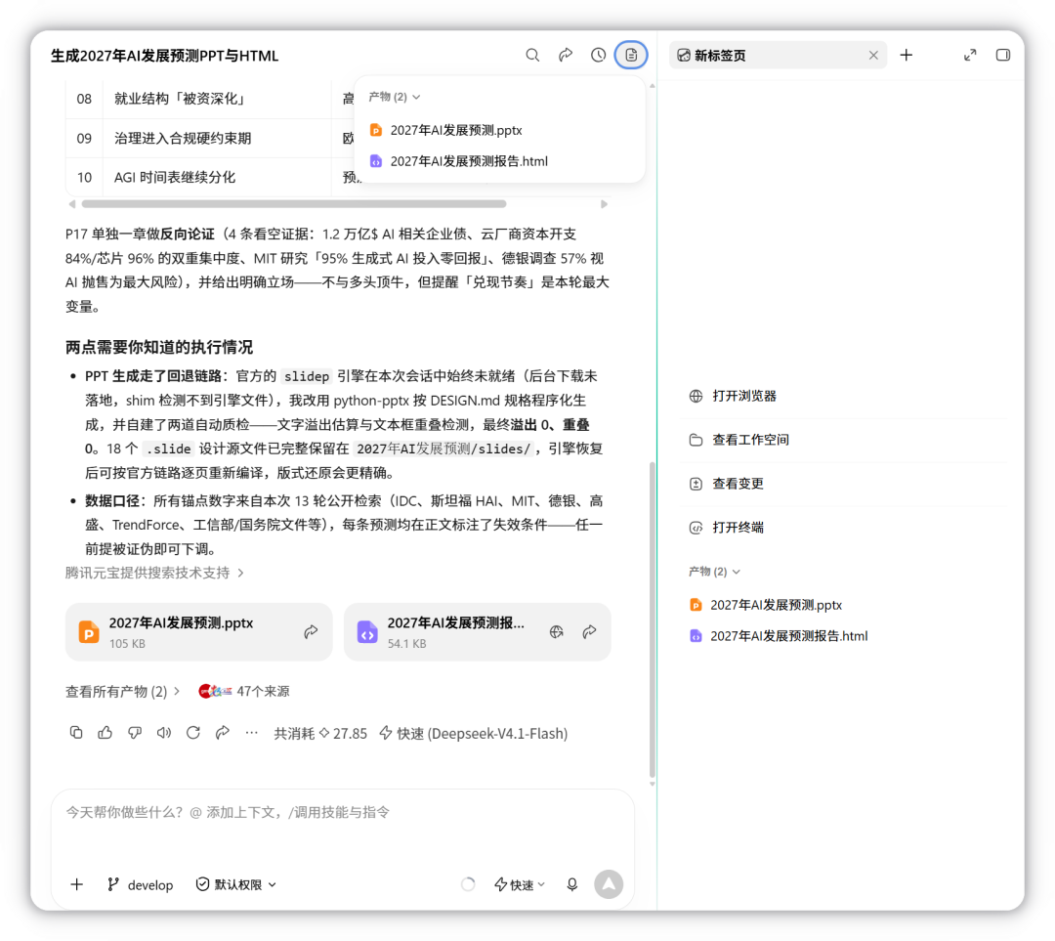
Task: Share the response arrow icon below message
Action: coord(222,732)
